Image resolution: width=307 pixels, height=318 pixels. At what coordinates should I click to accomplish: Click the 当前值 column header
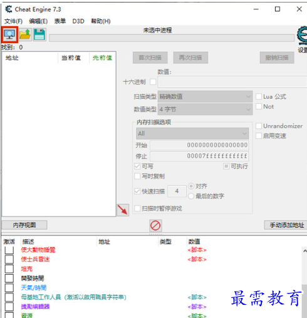[71, 58]
